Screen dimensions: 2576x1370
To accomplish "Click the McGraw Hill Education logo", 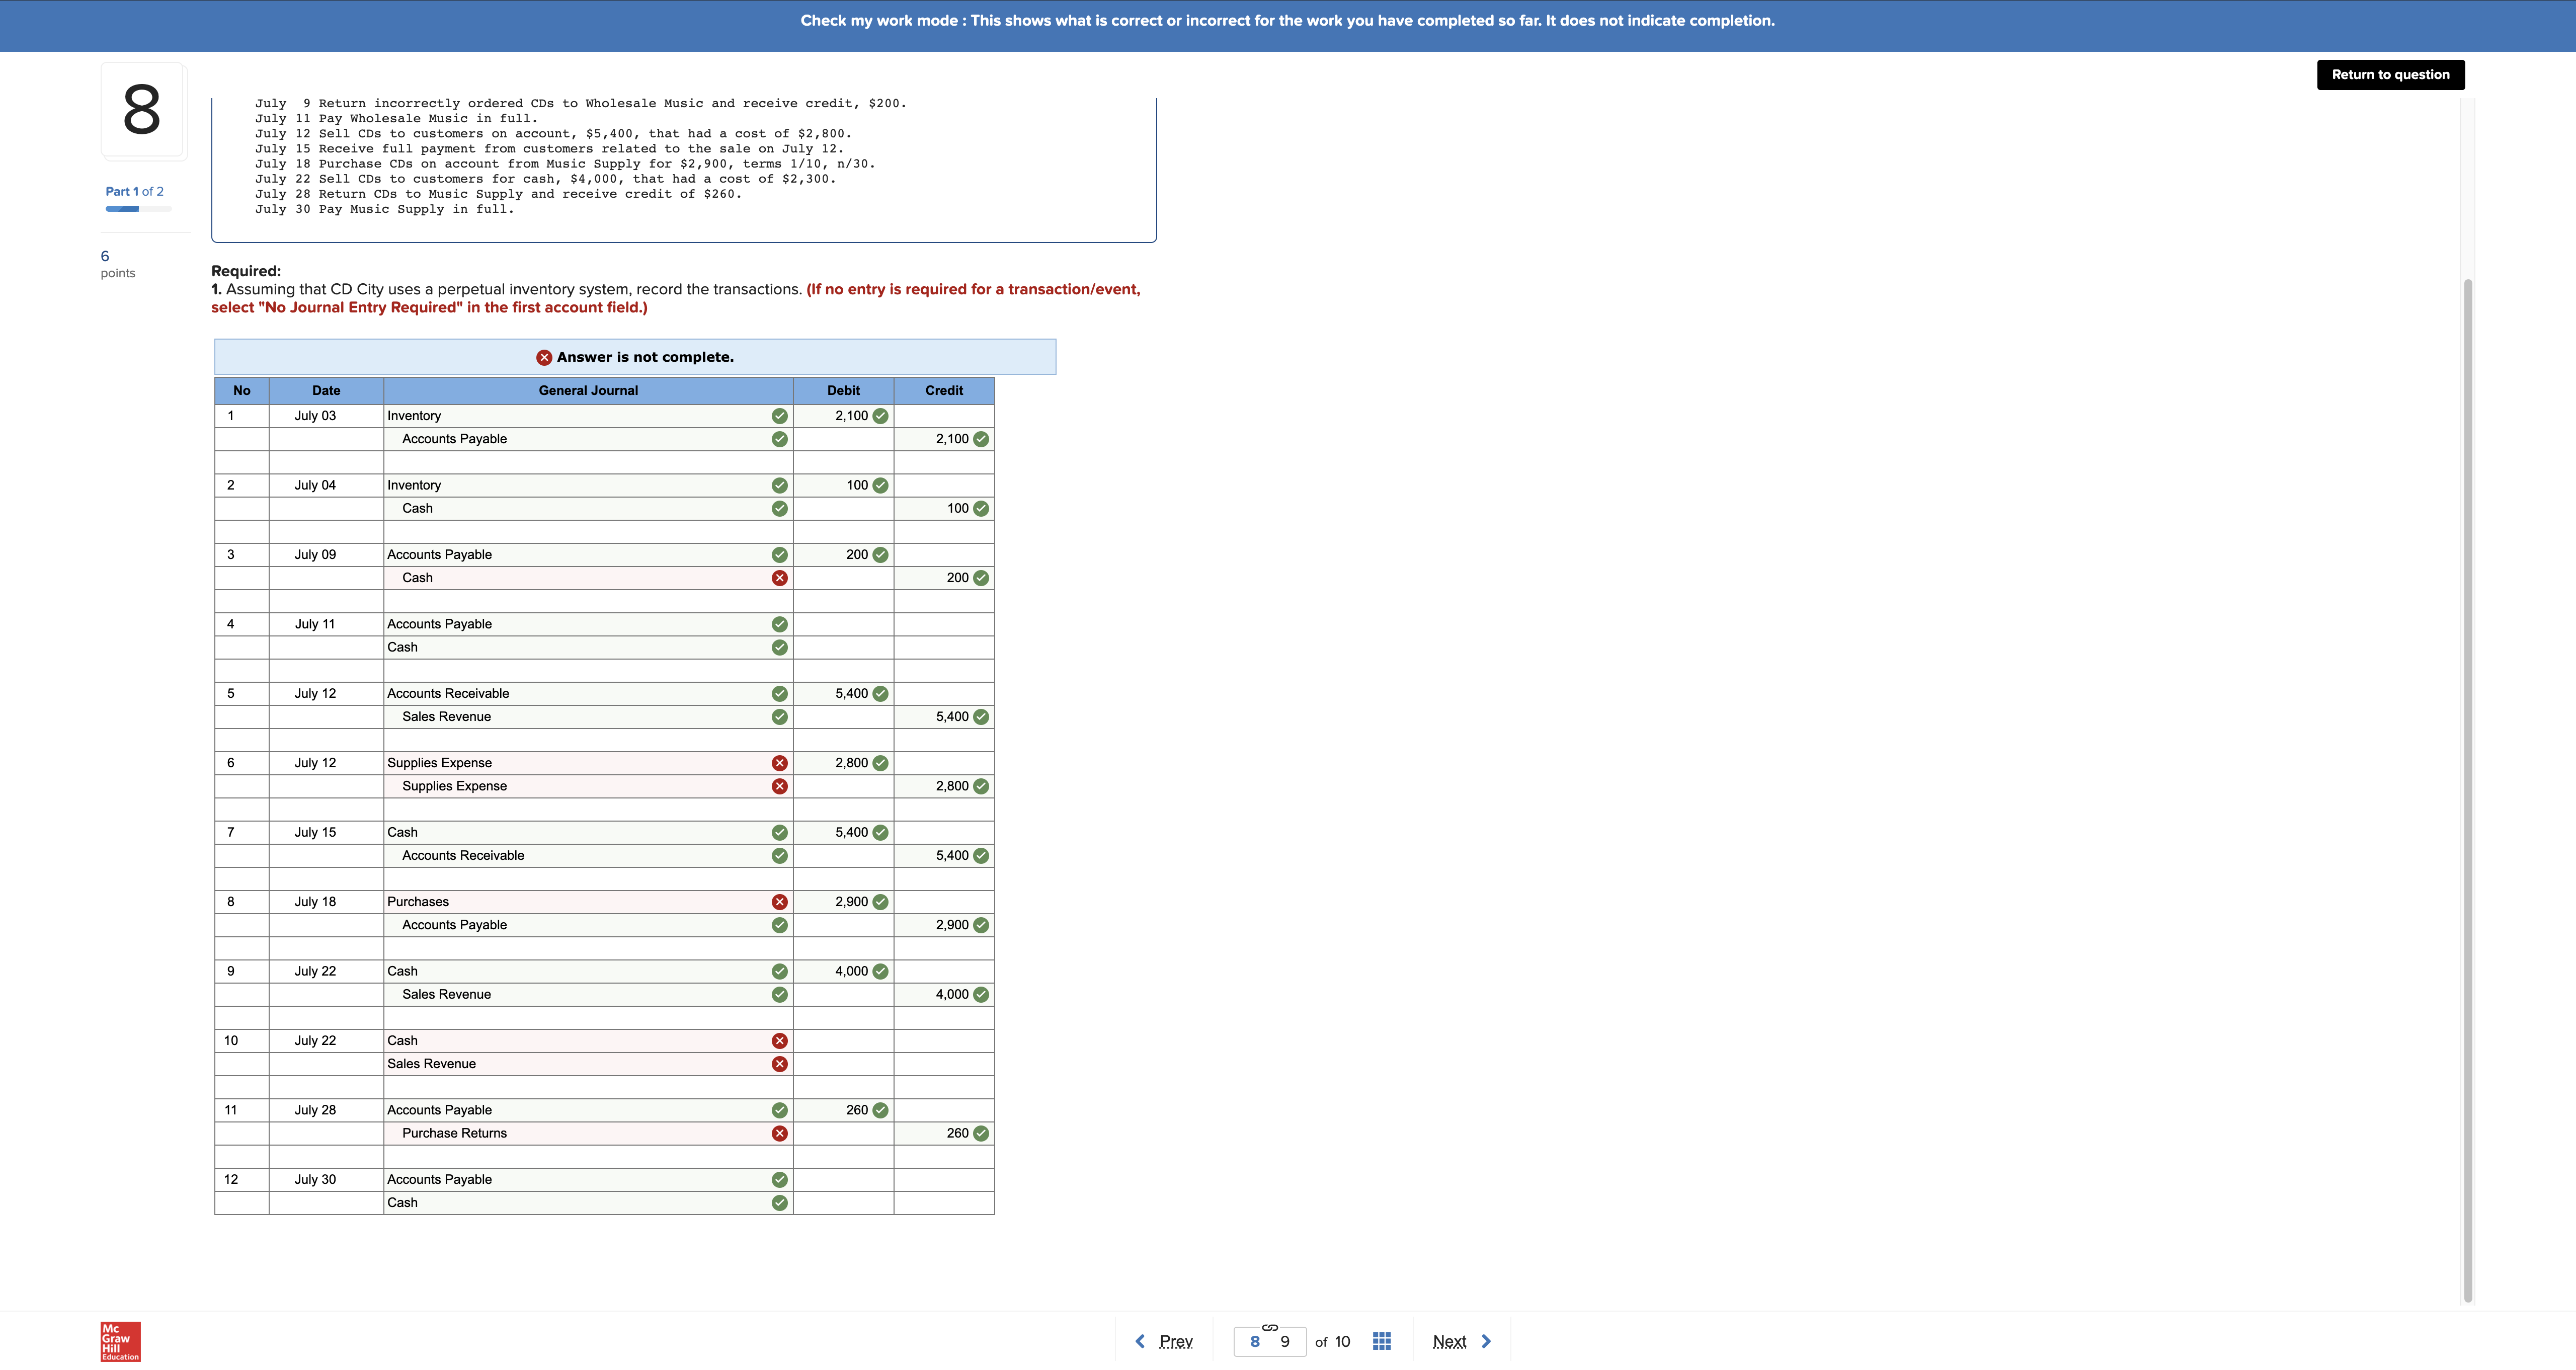I will [x=120, y=1341].
